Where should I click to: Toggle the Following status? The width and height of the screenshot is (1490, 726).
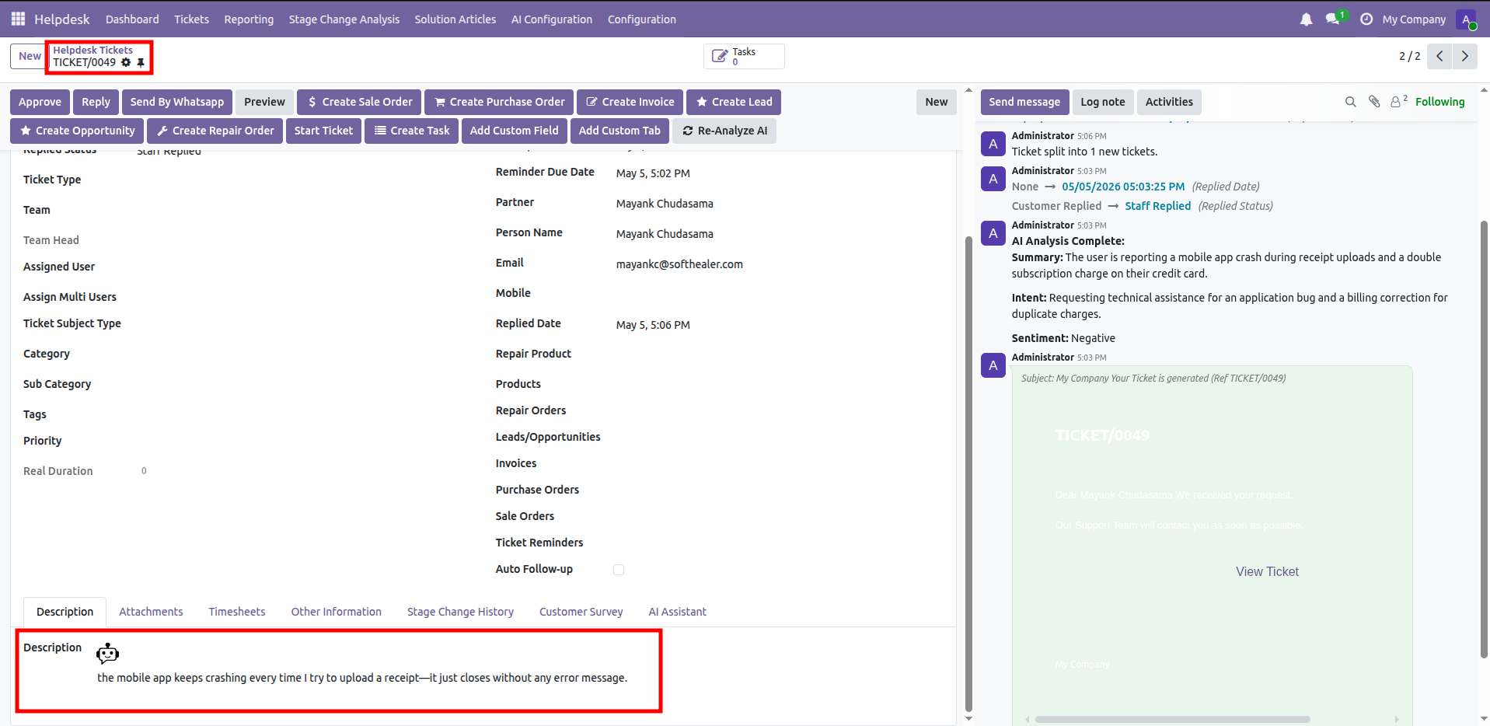[x=1439, y=102]
